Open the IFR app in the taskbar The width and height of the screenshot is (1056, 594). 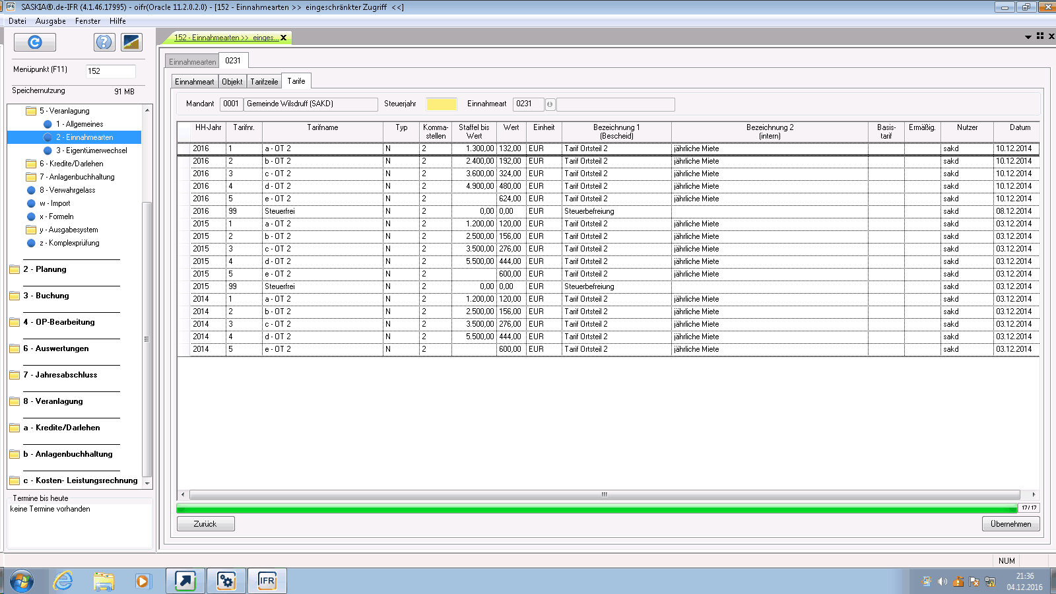tap(267, 581)
